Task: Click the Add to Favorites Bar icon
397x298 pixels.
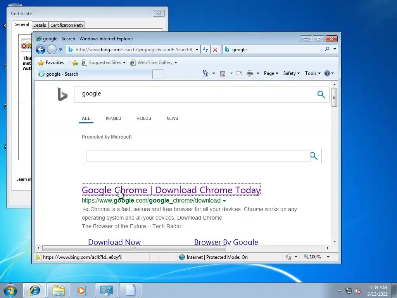Action: coord(75,62)
